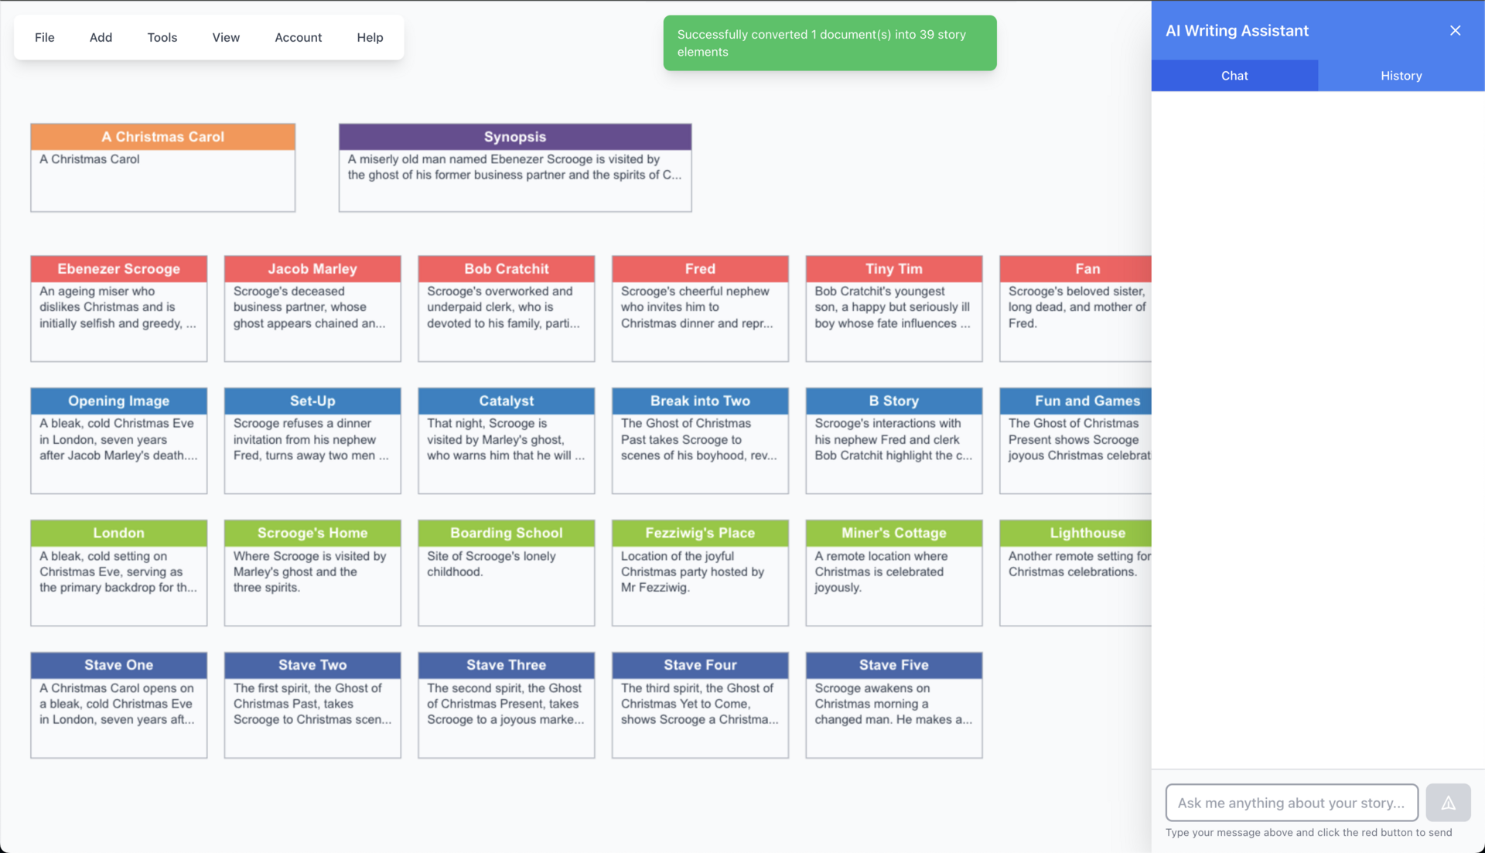This screenshot has height=853, width=1485.
Task: Switch to the History tab
Action: click(1401, 76)
